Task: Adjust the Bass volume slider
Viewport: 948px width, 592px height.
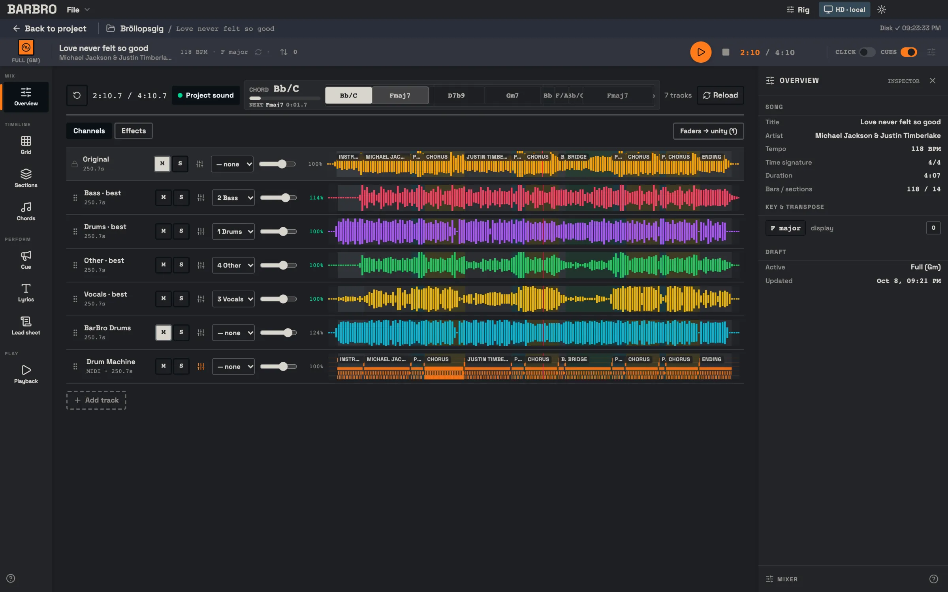Action: 278,198
